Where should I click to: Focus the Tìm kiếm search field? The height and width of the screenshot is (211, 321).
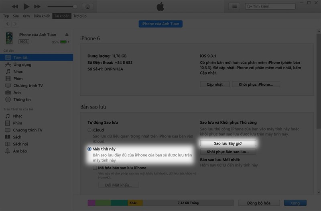270,6
